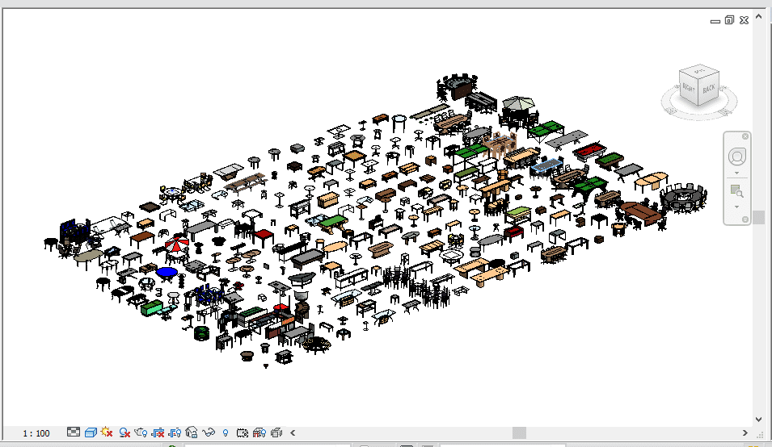Toggle Reveal Hidden Elements lightbulb
Viewport: 772px width, 447px height.
[x=225, y=433]
